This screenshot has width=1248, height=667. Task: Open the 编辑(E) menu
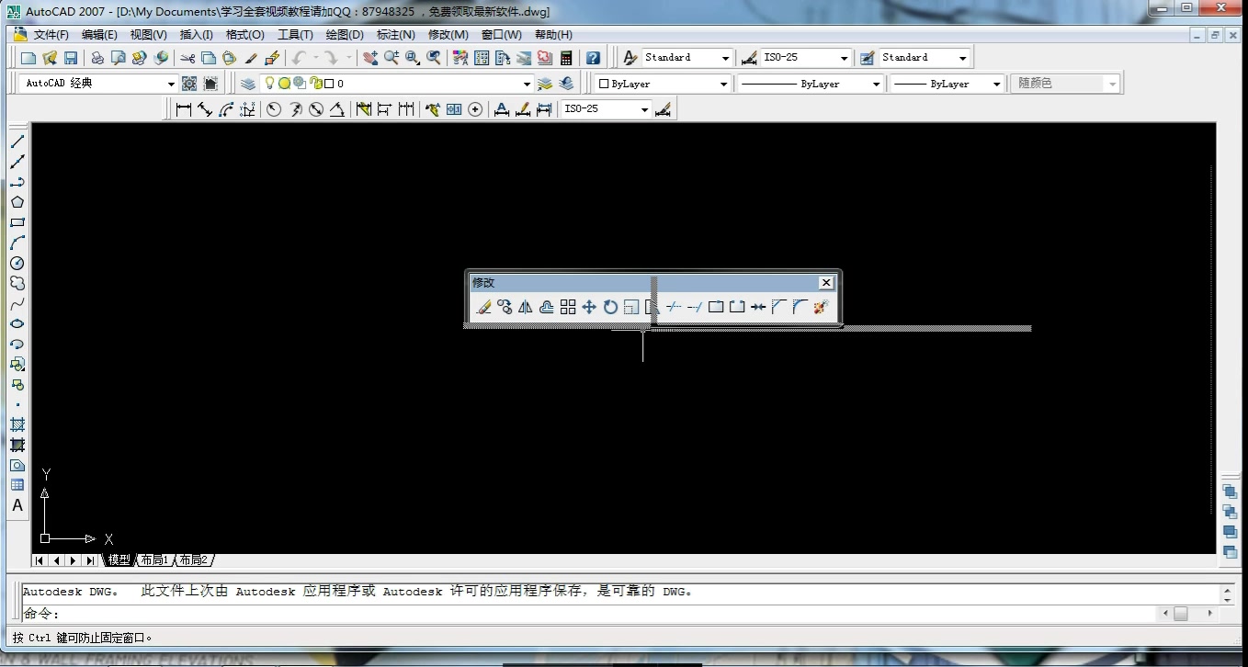point(99,35)
